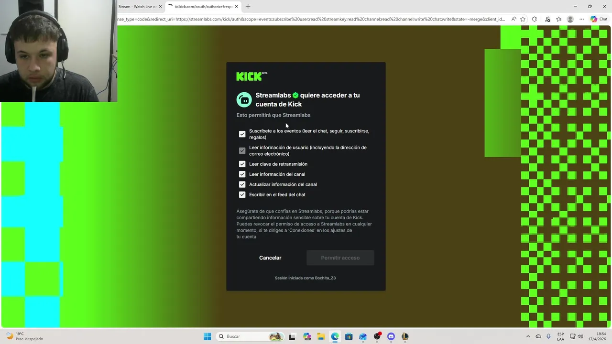Open the Windows Start menu
This screenshot has height=344, width=612.
(x=207, y=336)
